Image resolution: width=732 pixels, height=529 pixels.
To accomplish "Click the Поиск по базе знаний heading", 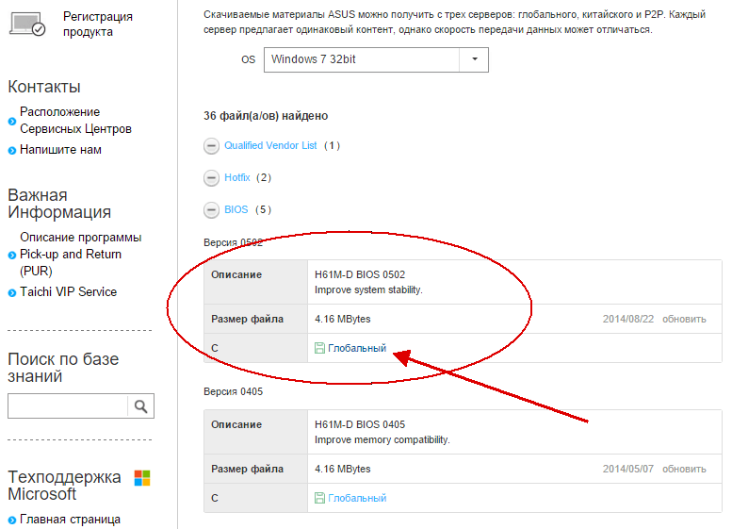I will [x=63, y=368].
